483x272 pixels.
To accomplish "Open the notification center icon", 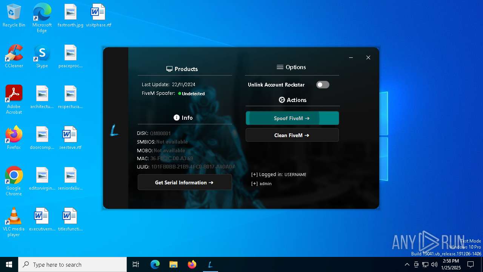I will tap(471, 264).
